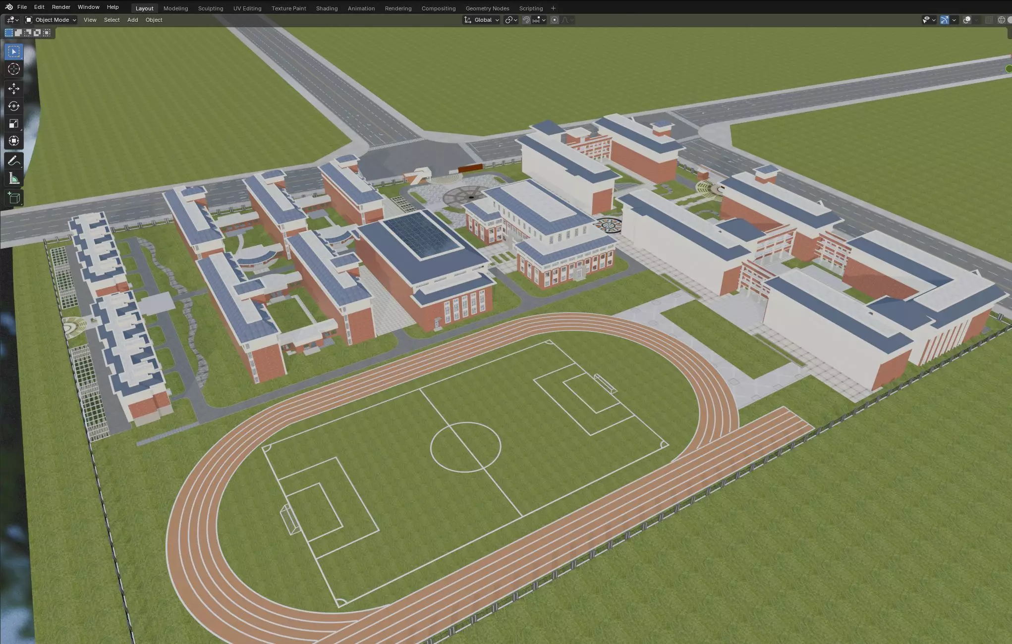
Task: Select the Transform tool
Action: tap(14, 141)
